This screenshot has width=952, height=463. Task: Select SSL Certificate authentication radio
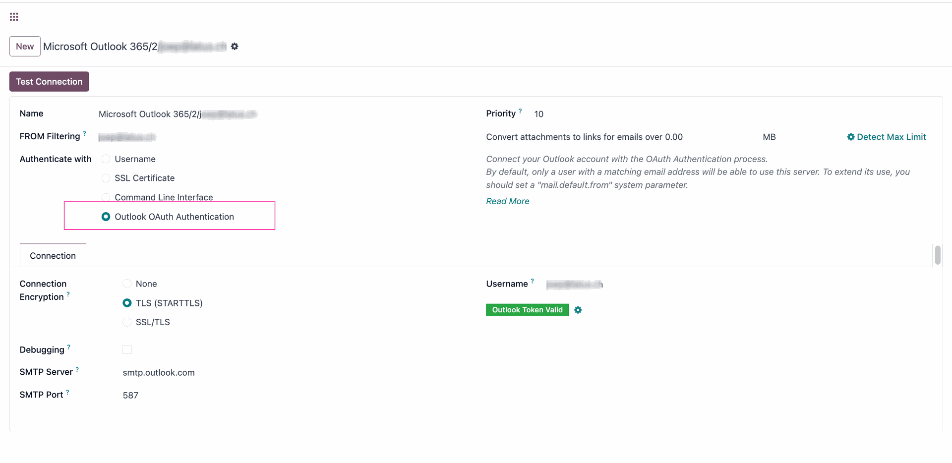pyautogui.click(x=106, y=178)
